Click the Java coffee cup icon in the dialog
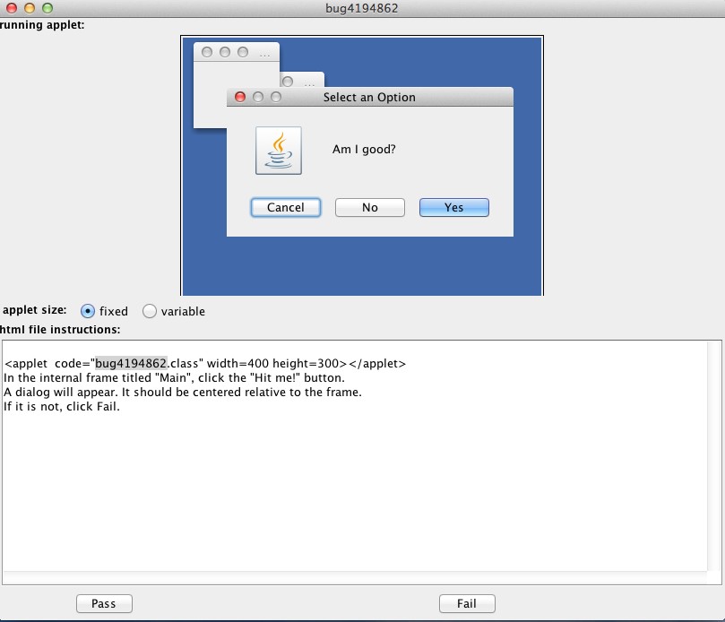725x622 pixels. tap(279, 151)
